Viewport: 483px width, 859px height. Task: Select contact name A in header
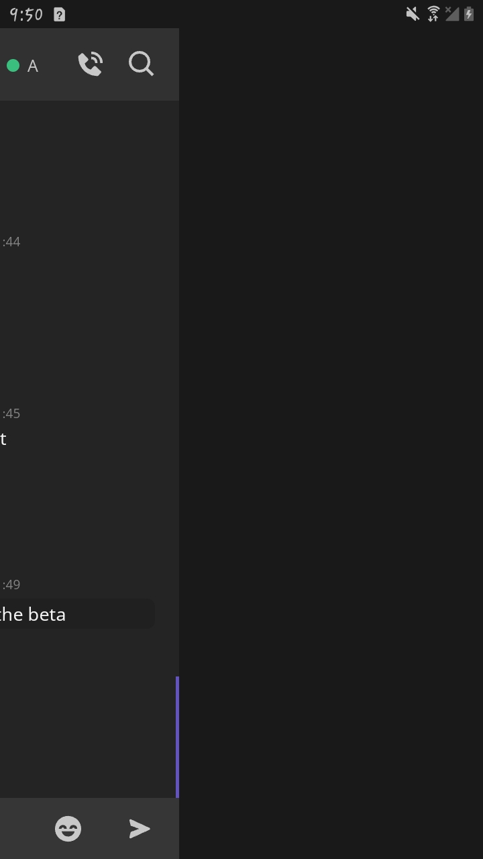point(32,66)
